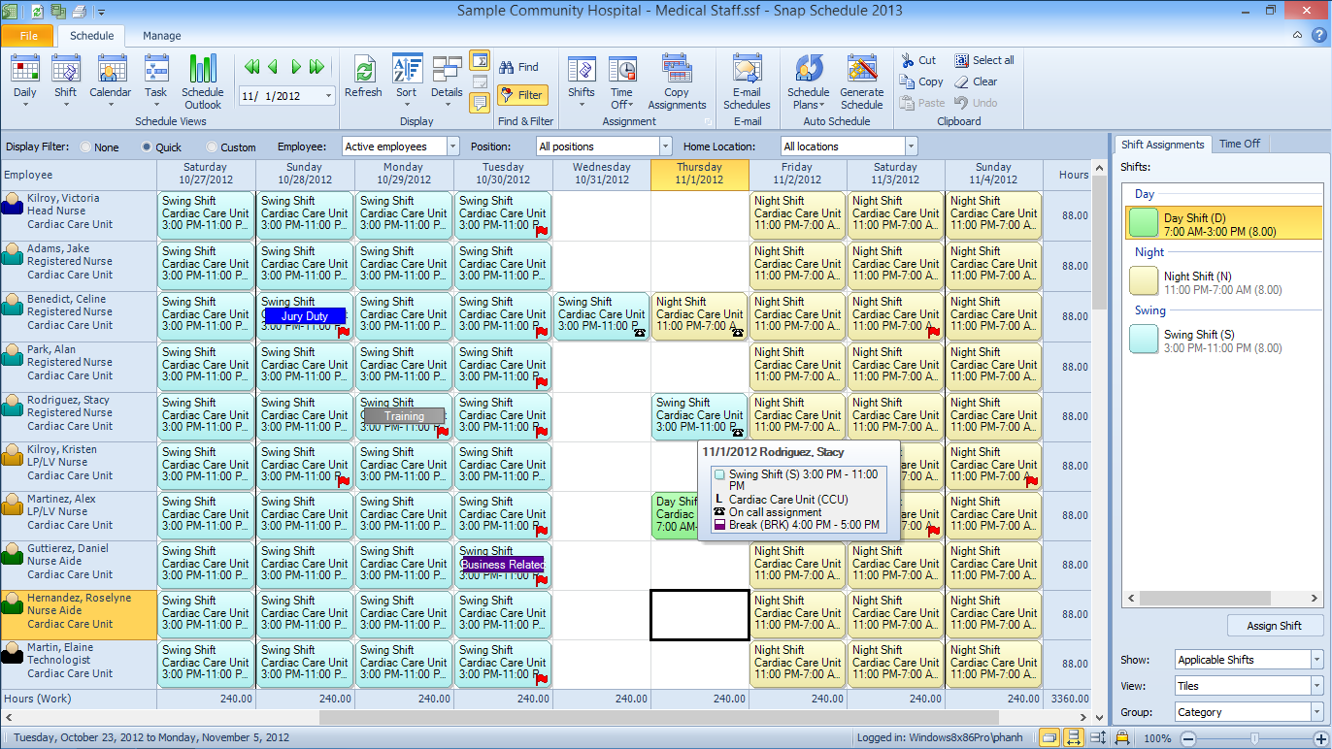1332x749 pixels.
Task: Select the purple Business Related entry
Action: pyautogui.click(x=502, y=565)
